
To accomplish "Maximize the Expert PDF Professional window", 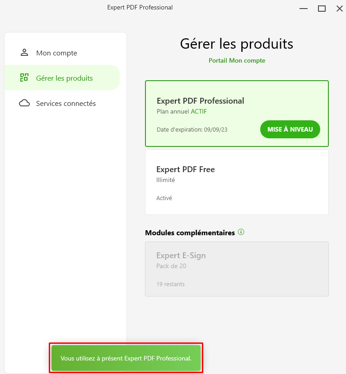I will [322, 9].
